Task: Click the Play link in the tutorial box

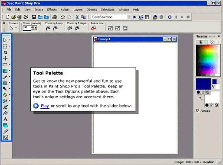Action: [45, 106]
